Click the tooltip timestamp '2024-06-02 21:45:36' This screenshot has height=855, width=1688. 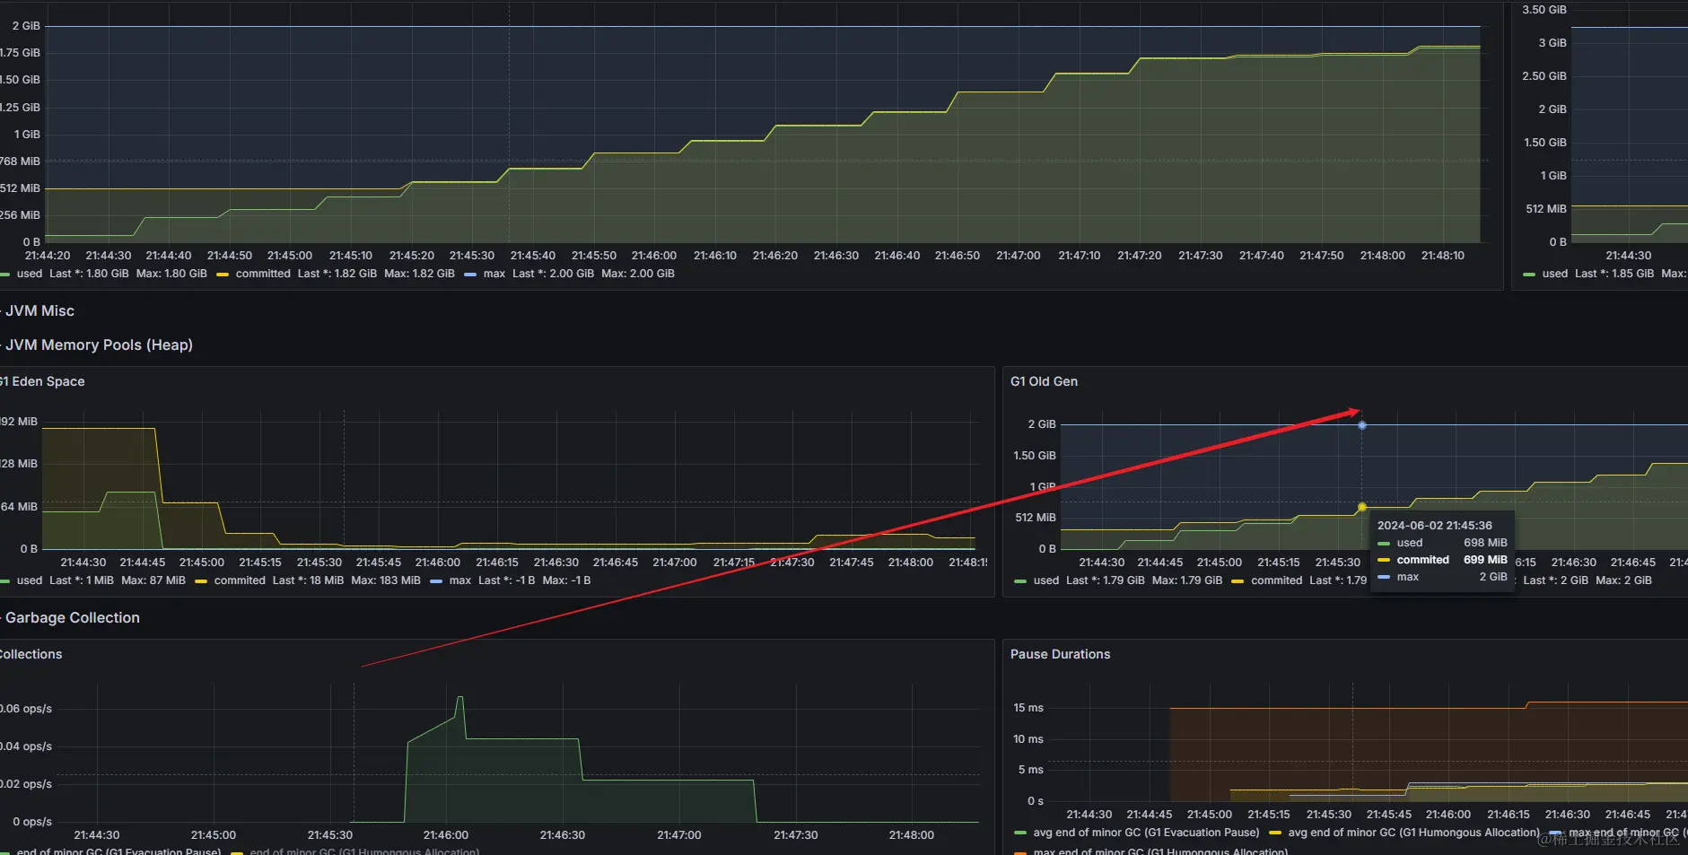tap(1435, 526)
